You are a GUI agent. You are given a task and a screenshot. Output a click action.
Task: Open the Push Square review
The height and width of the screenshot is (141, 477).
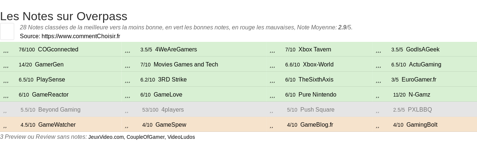point(317,110)
